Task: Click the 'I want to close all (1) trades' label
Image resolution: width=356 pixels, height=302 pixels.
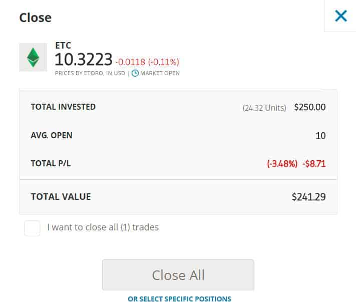Action: pyautogui.click(x=103, y=227)
